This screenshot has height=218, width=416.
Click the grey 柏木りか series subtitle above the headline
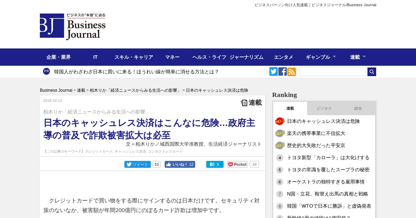(x=96, y=112)
